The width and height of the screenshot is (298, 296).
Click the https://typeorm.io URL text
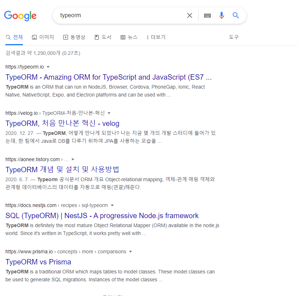(25, 67)
